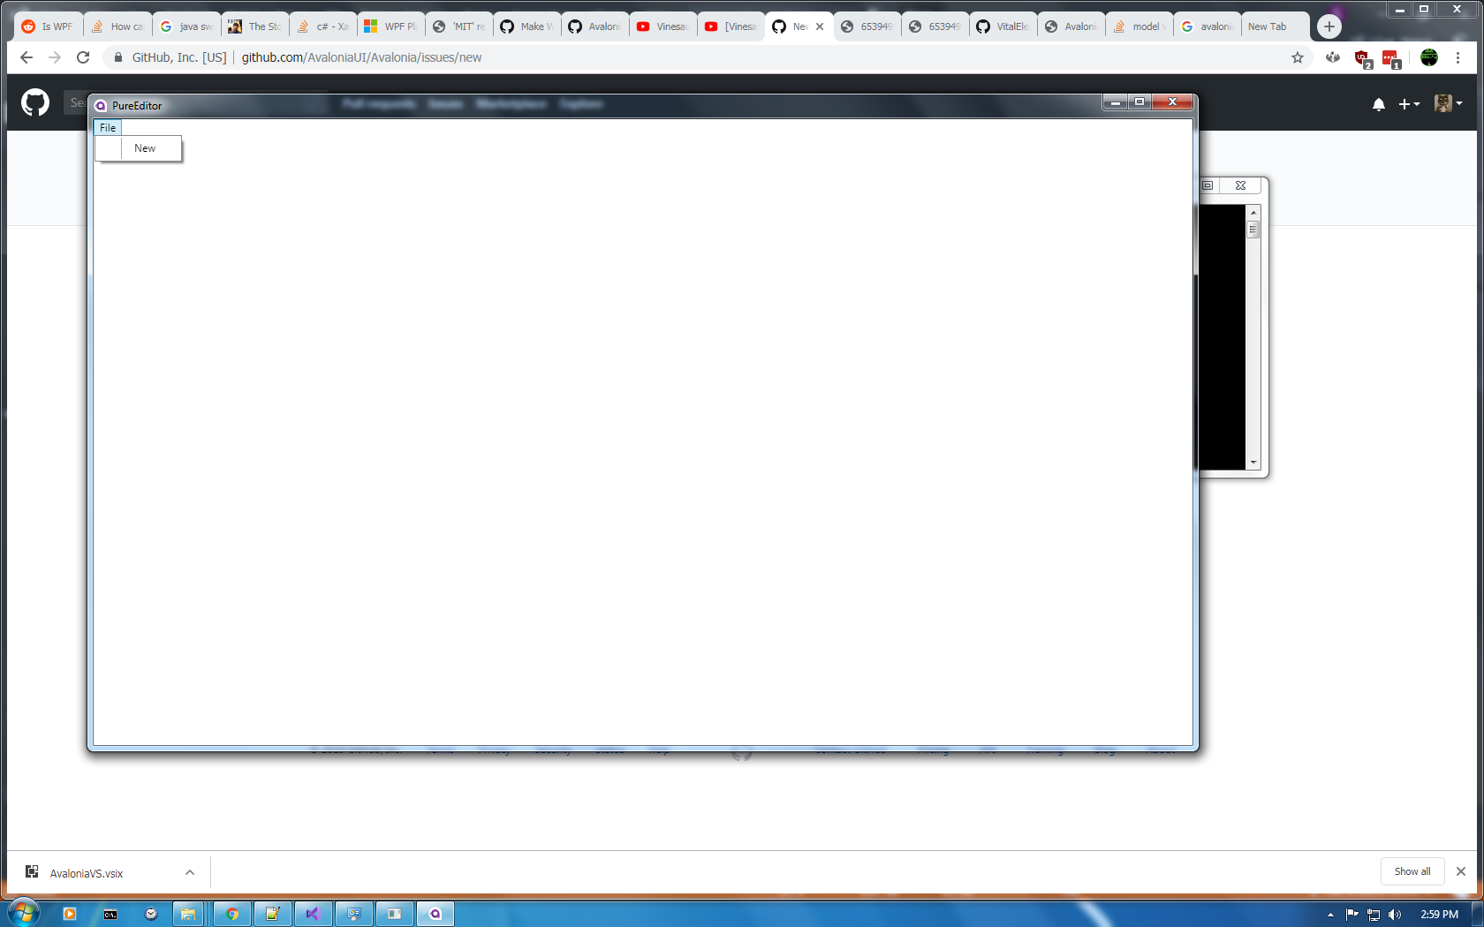The width and height of the screenshot is (1484, 927).
Task: Click the browser back arrow
Action: point(26,57)
